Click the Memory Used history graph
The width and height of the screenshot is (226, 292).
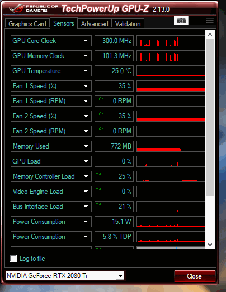coord(171,146)
